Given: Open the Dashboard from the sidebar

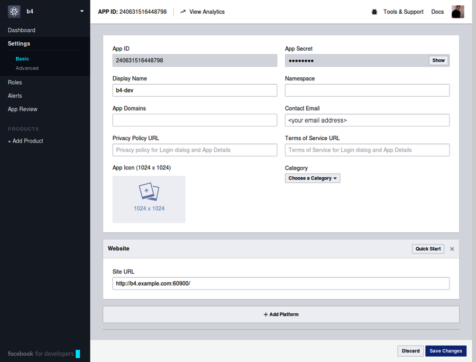Looking at the screenshot, I should click(22, 30).
